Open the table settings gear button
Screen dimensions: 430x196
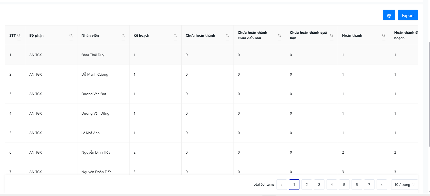tap(389, 15)
